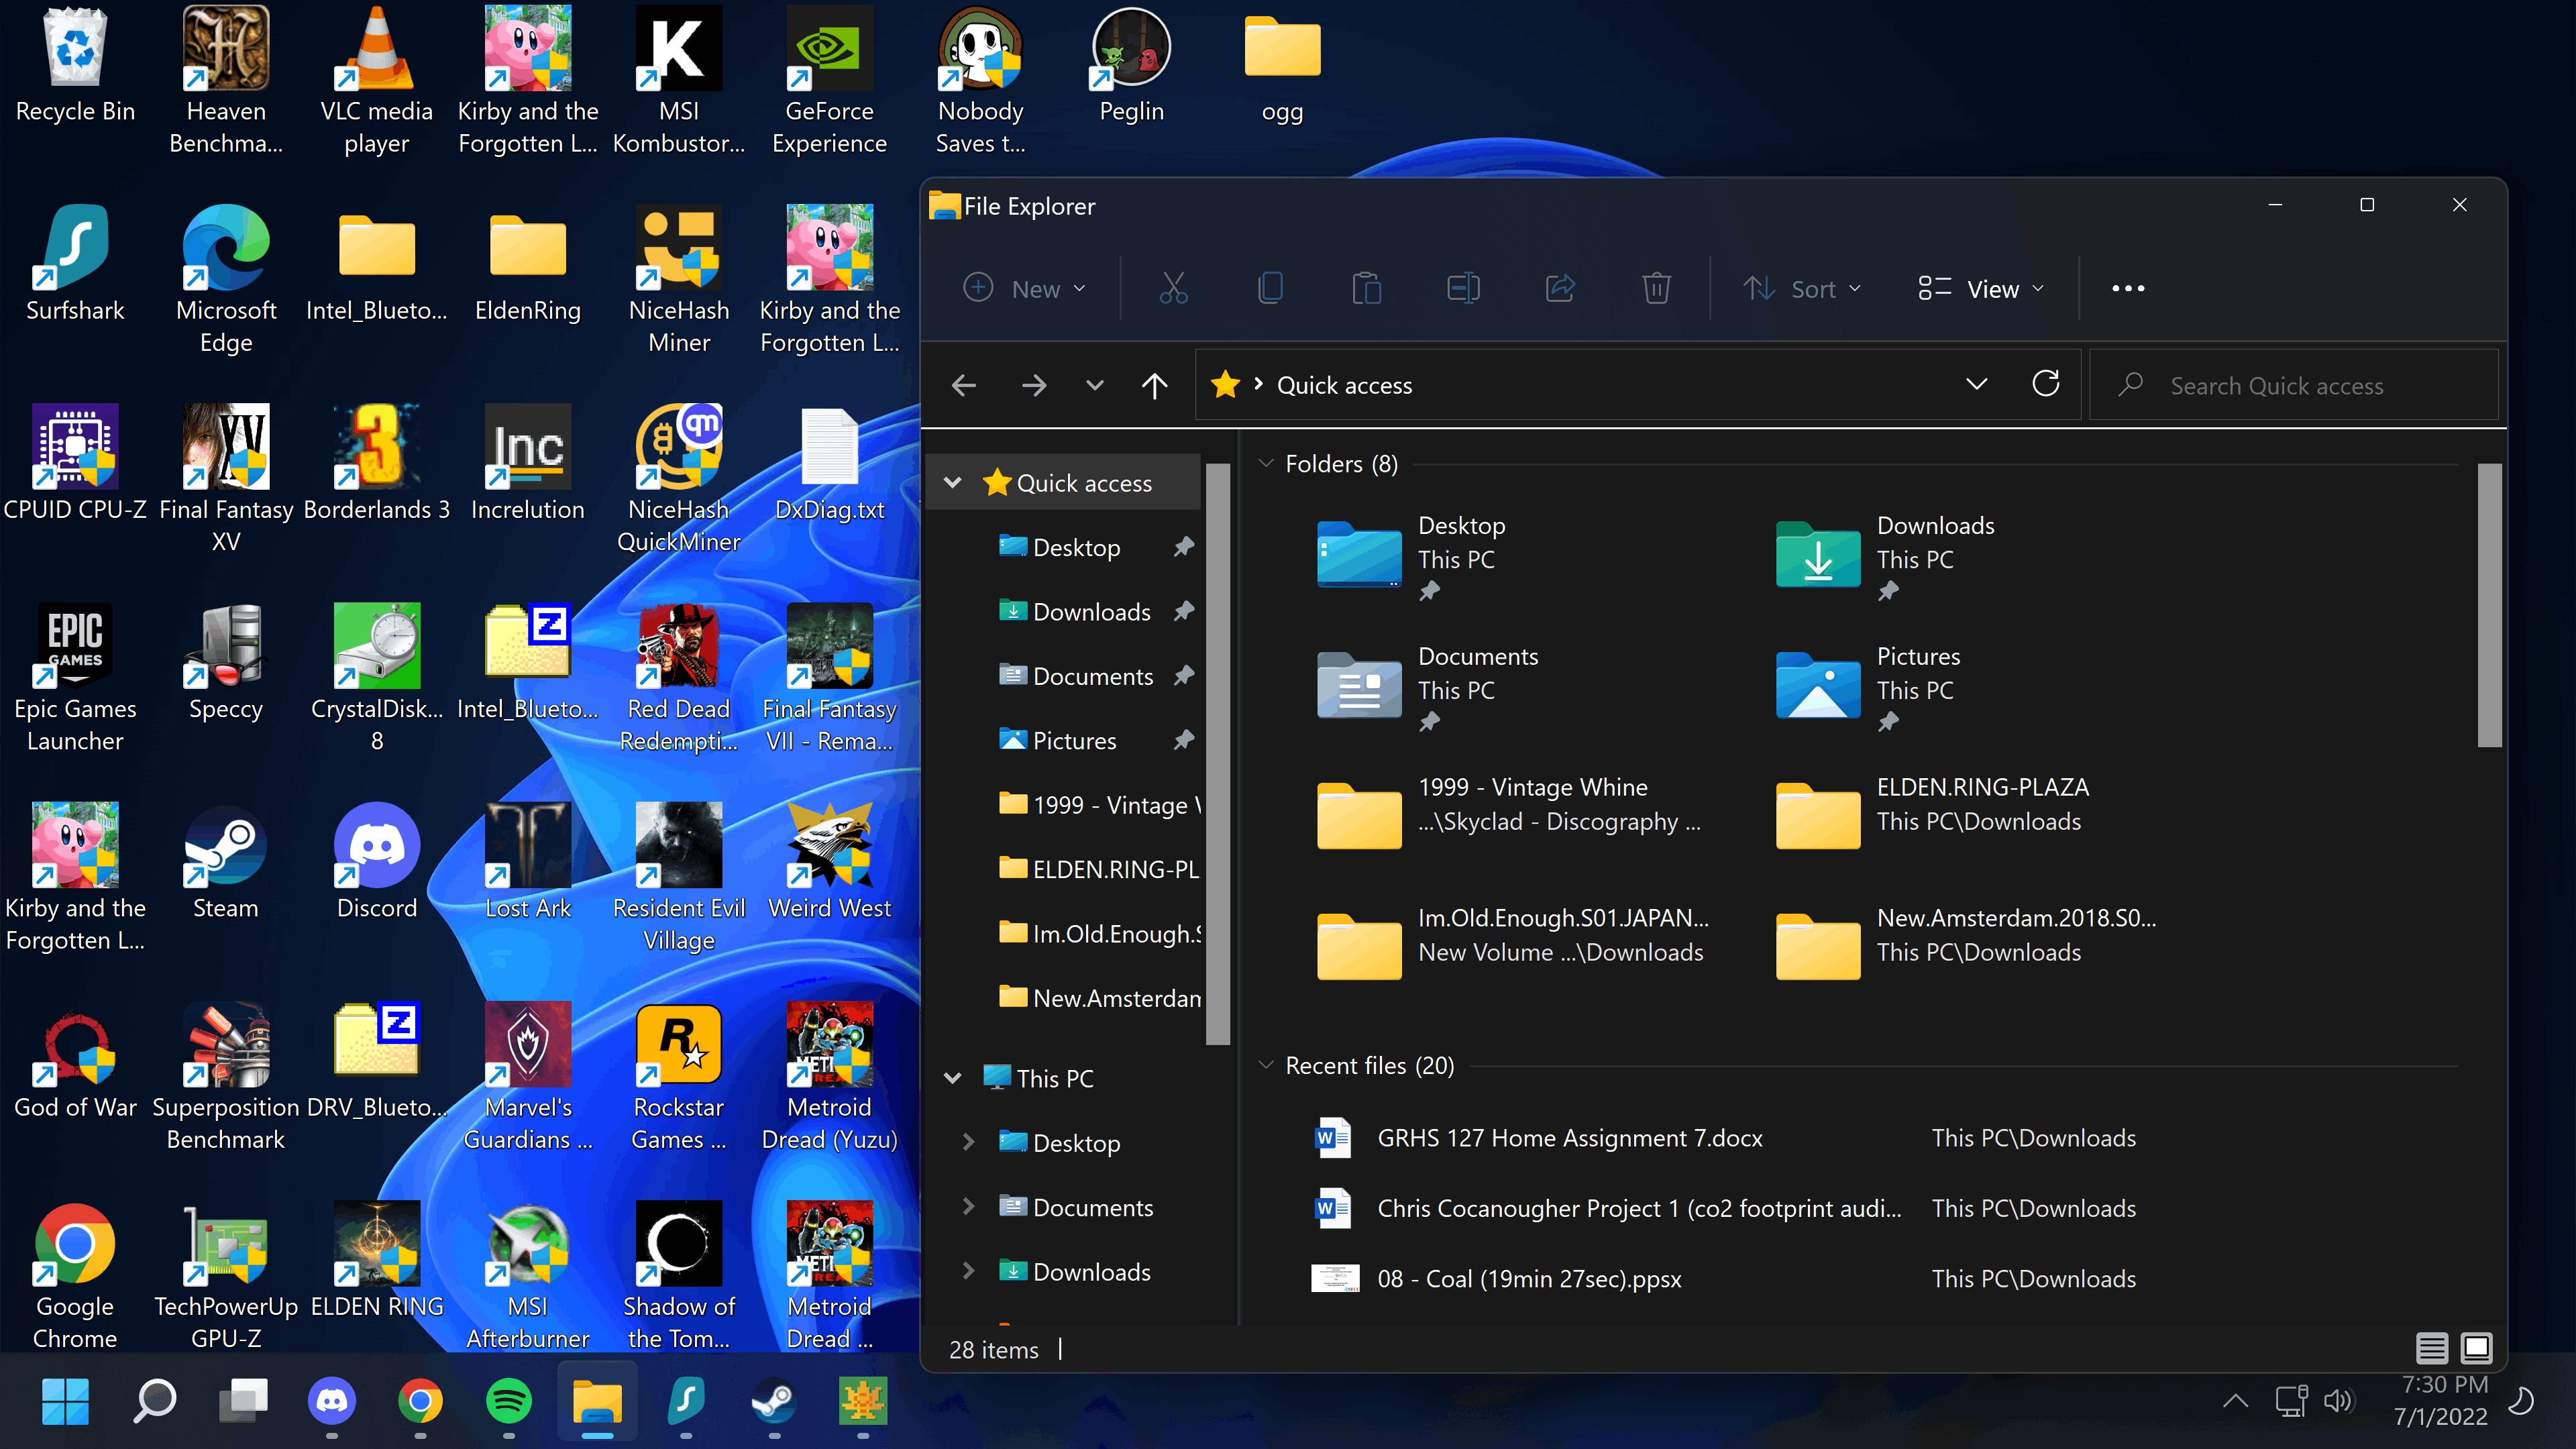2576x1449 pixels.
Task: Click the Copy icon in toolbar
Action: point(1270,289)
